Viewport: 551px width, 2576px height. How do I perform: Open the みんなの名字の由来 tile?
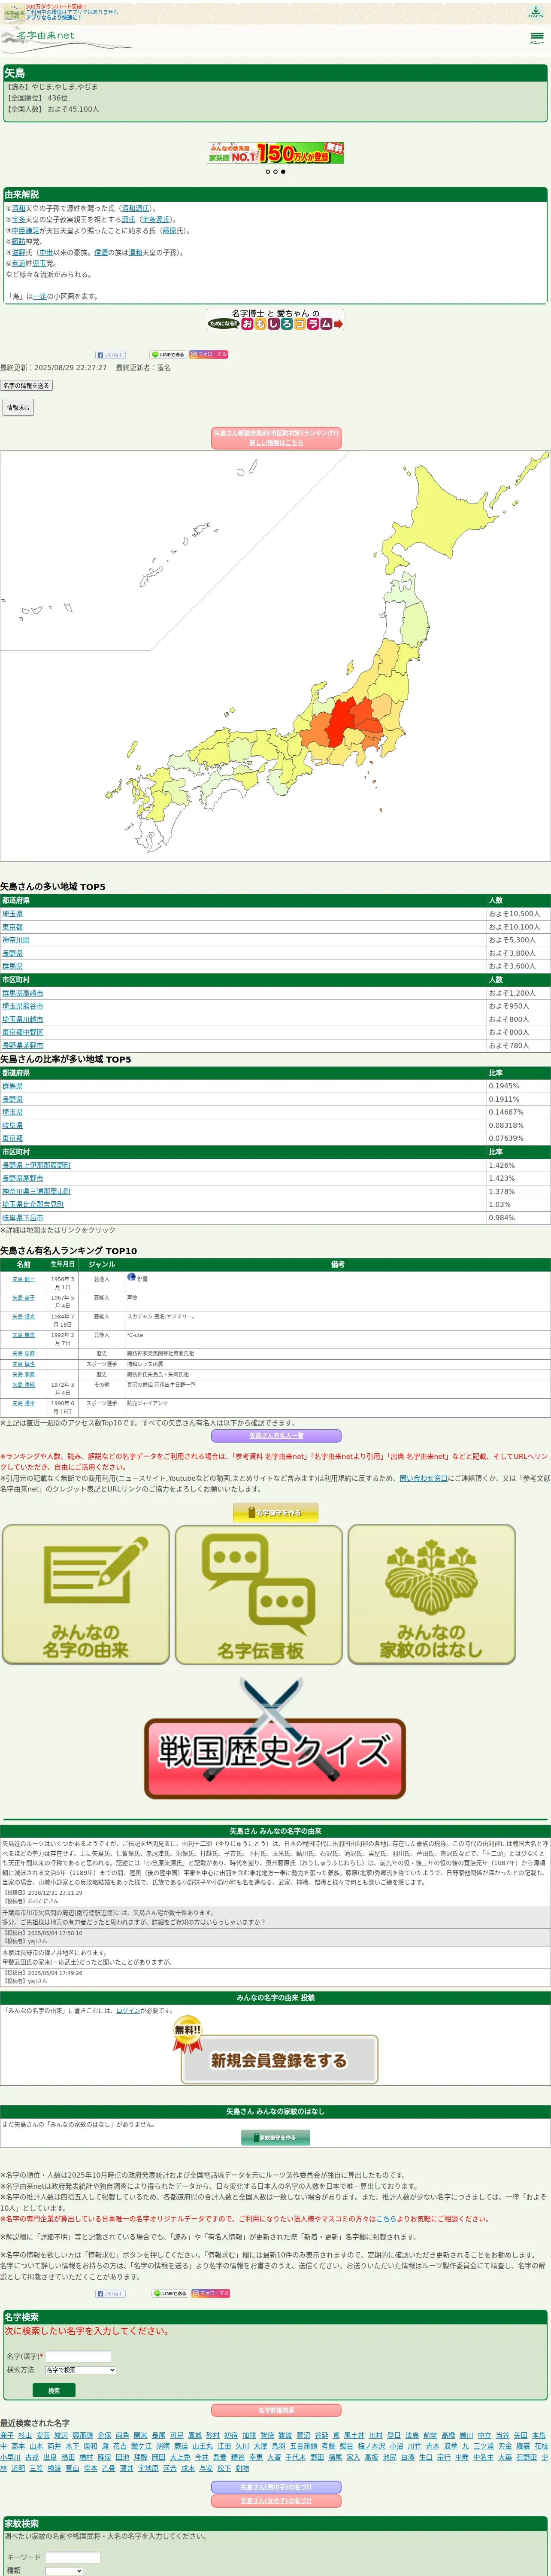(x=86, y=1594)
